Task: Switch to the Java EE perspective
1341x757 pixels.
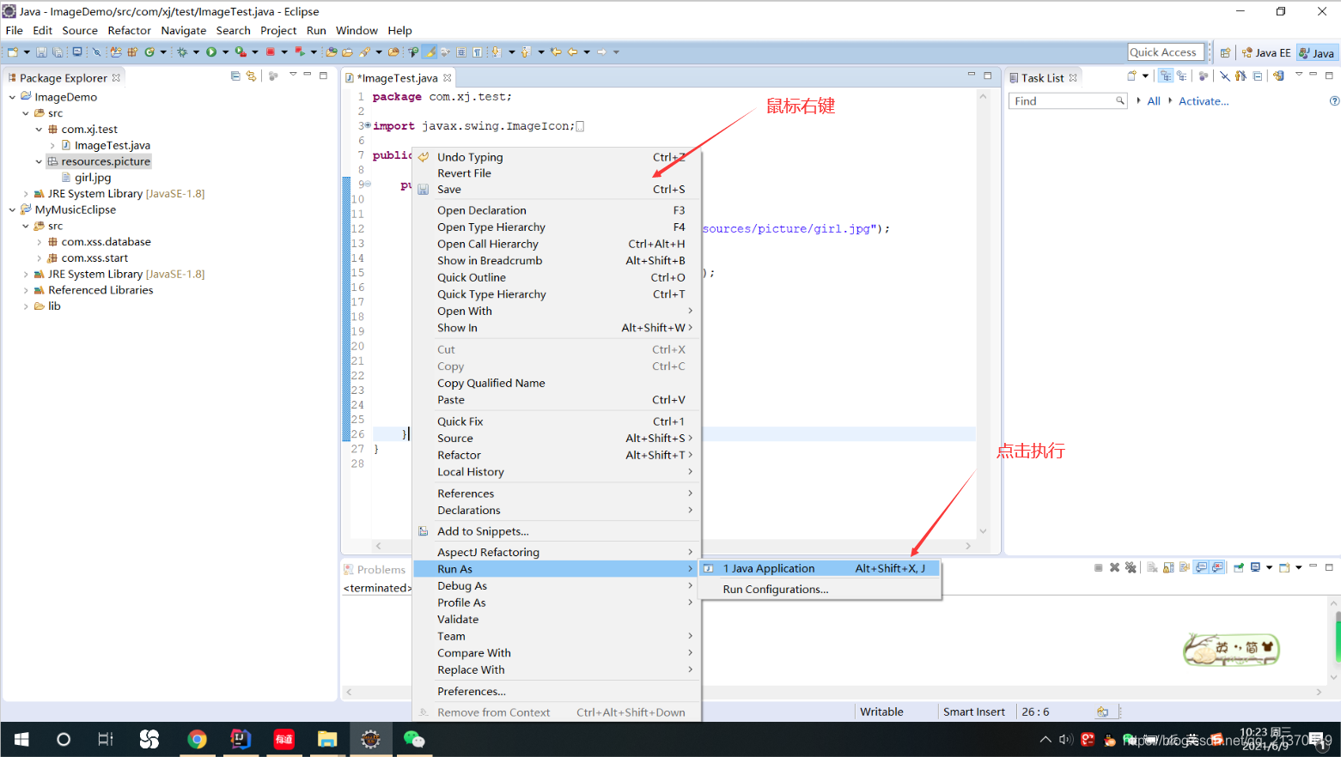Action: pos(1265,51)
